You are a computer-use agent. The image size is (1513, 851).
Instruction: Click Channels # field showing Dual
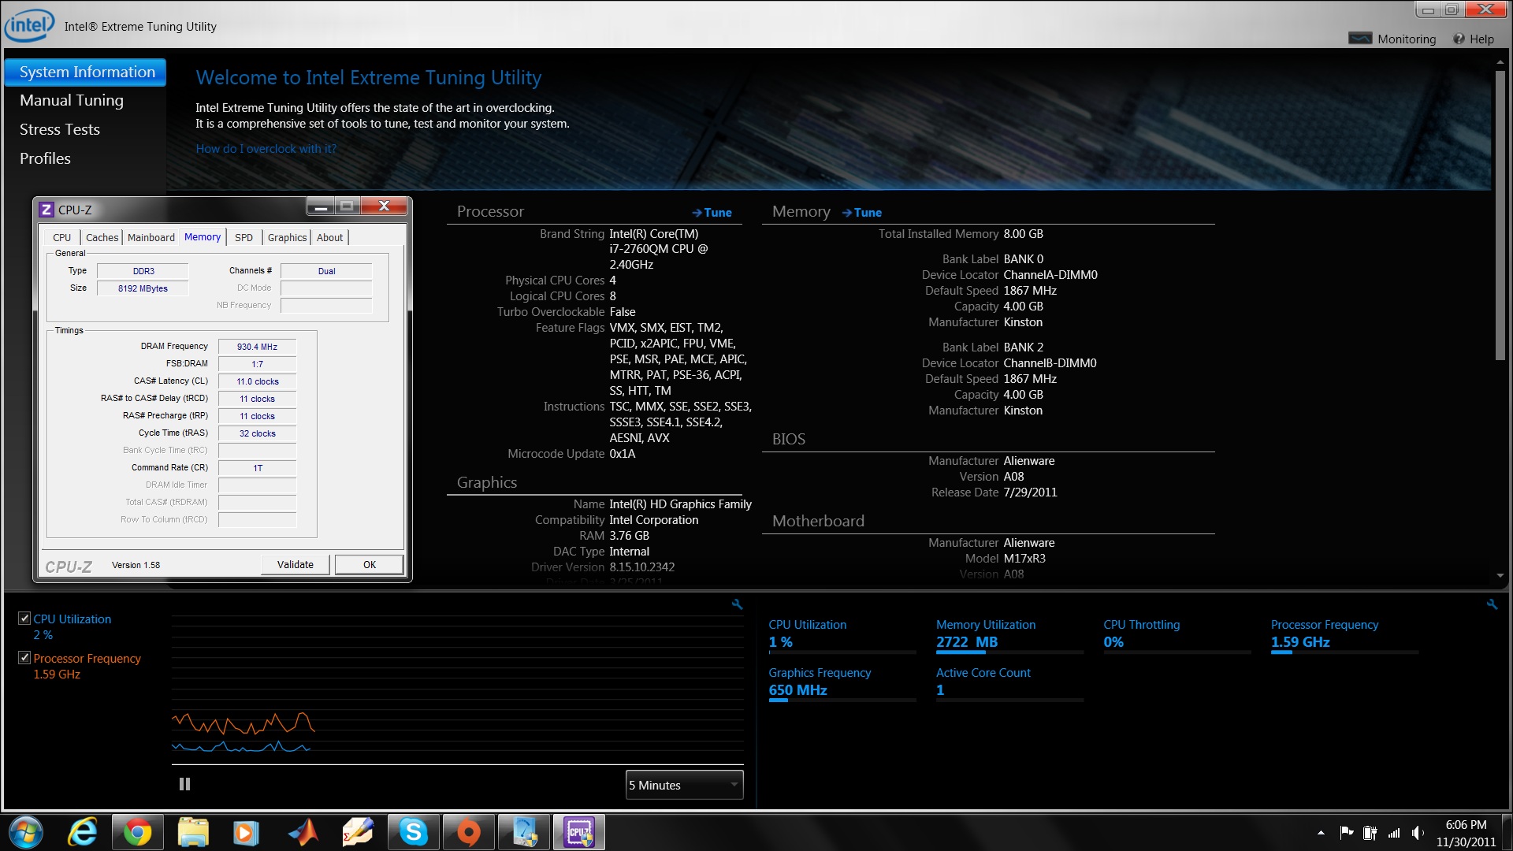[x=326, y=271]
